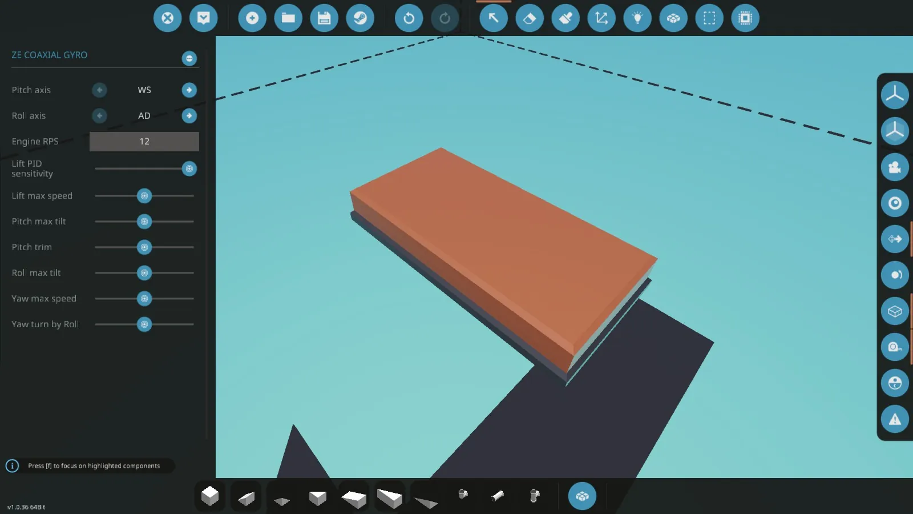Click the warning triangle icon
The image size is (913, 514).
(895, 419)
